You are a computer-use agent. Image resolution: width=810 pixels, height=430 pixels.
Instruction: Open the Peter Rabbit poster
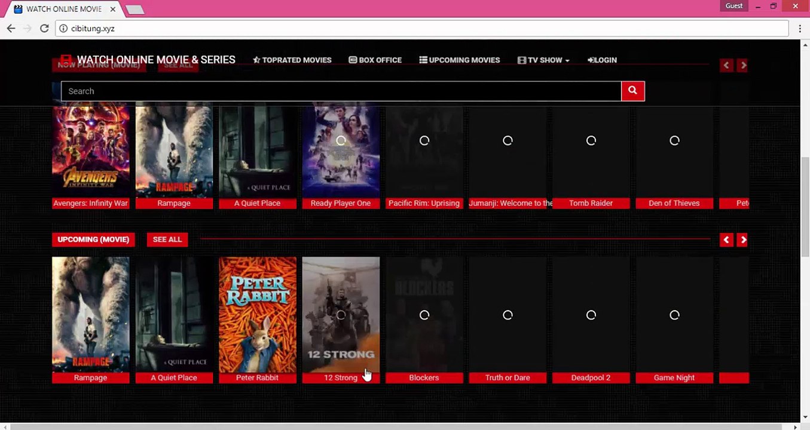pyautogui.click(x=257, y=314)
